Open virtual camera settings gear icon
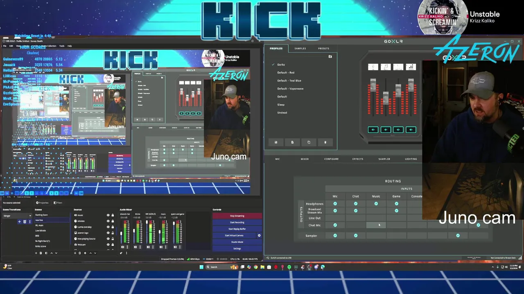524x294 pixels. [x=259, y=236]
